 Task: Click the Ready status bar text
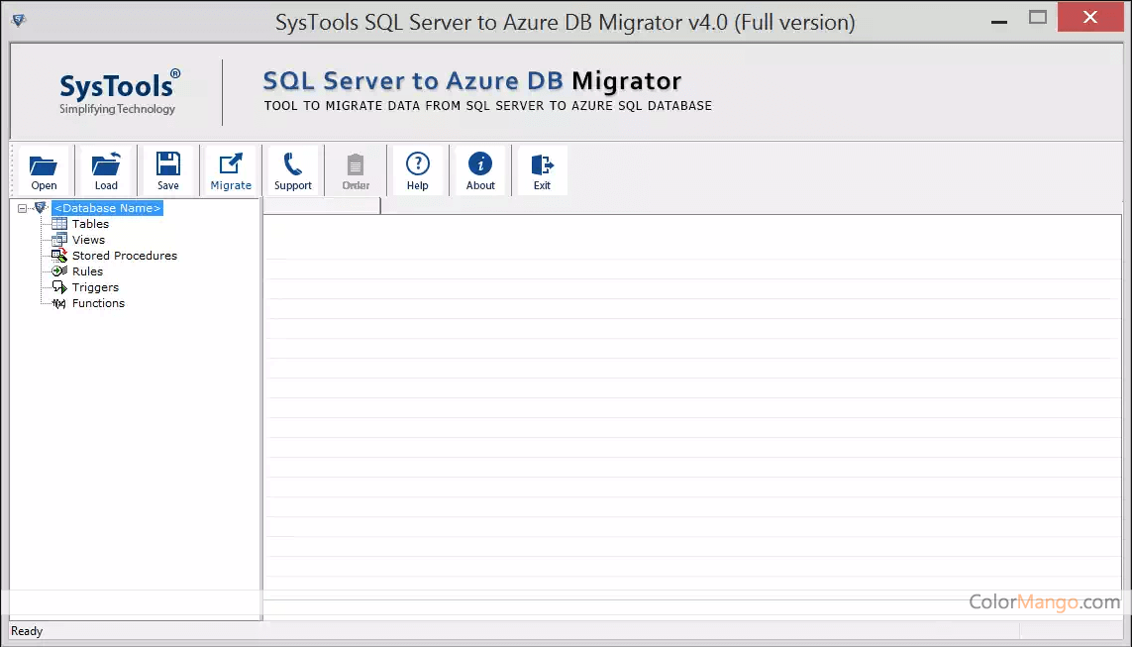pos(27,631)
